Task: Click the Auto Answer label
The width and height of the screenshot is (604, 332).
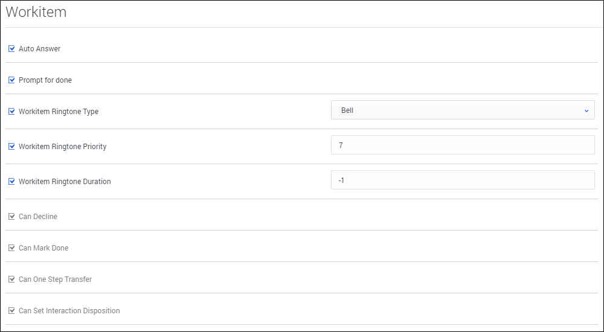Action: coord(39,49)
